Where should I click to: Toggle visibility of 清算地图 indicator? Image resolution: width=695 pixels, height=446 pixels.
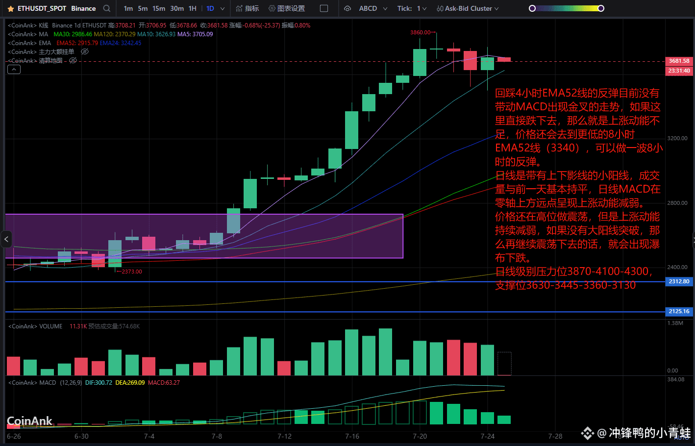click(73, 60)
